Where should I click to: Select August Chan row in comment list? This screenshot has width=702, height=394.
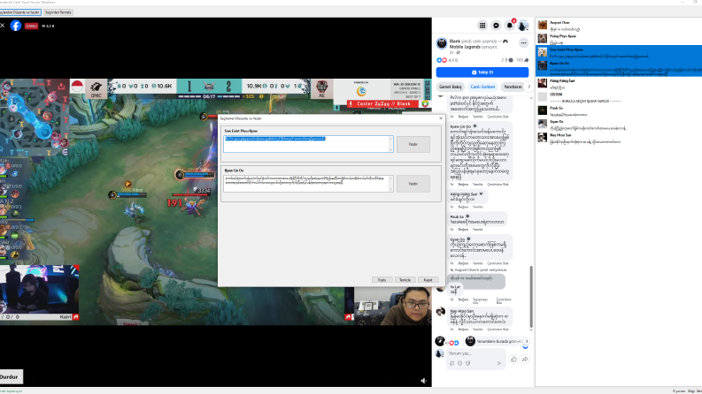tap(619, 25)
